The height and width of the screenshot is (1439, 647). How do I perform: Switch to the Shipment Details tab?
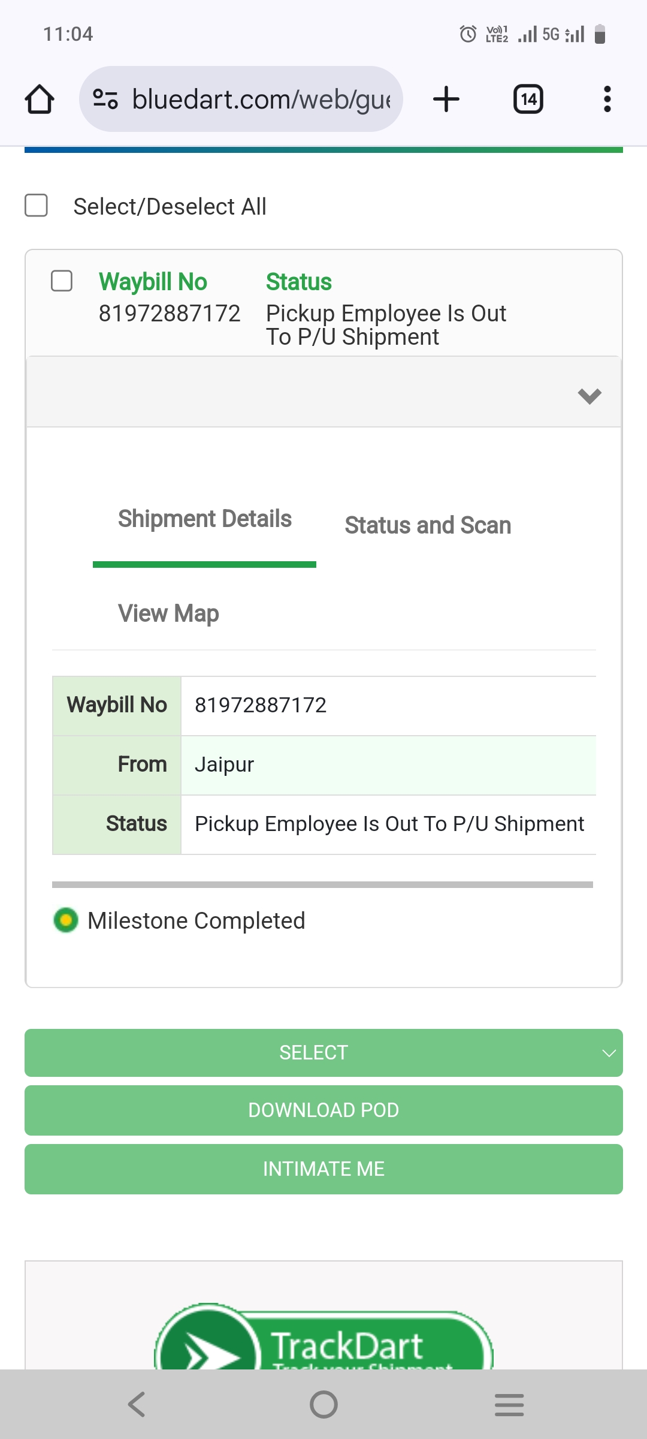205,519
